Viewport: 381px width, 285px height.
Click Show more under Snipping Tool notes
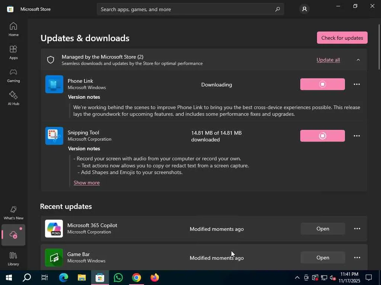pos(86,183)
